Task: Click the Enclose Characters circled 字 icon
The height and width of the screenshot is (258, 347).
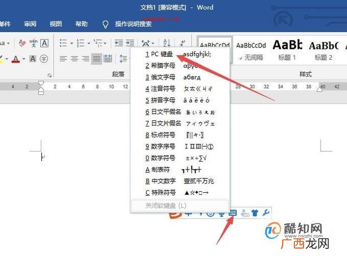Action: click(44, 59)
